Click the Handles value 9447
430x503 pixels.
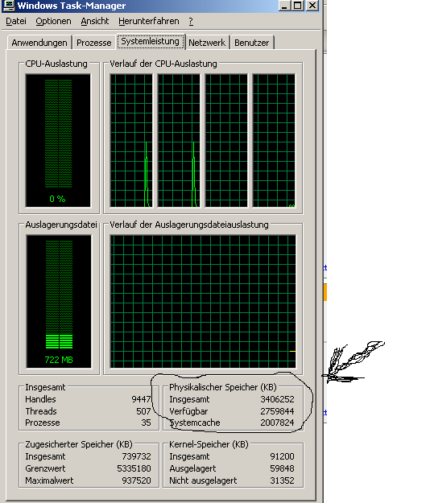141,399
